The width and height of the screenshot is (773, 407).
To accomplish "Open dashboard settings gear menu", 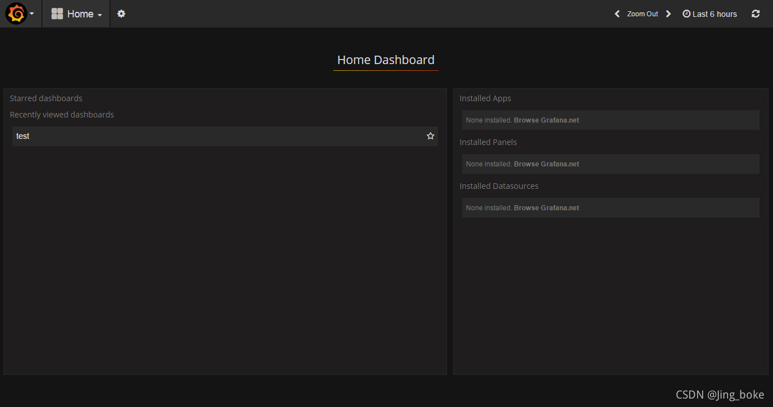I will click(x=121, y=13).
